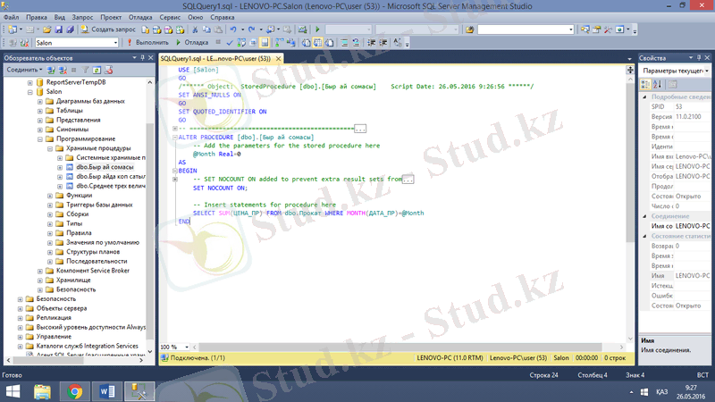The width and height of the screenshot is (715, 402).
Task: Switch keyboard language КАЗ in tray
Action: coord(661,392)
